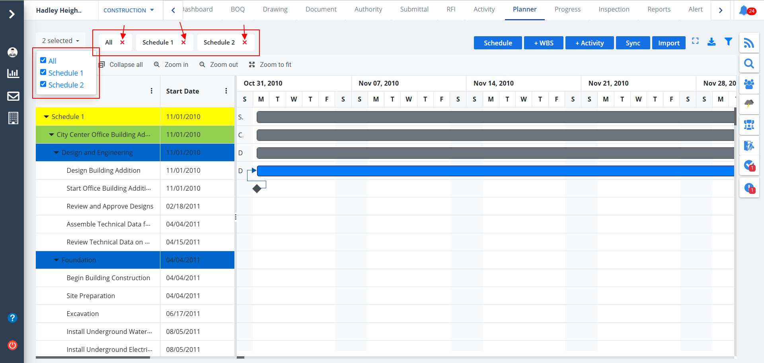764x363 pixels.
Task: Uncheck the Schedule 2 checkbox
Action: tap(43, 84)
